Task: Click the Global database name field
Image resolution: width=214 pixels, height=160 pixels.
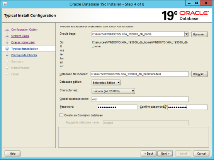Action: [x=140, y=99]
